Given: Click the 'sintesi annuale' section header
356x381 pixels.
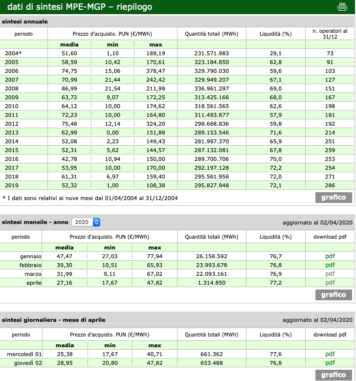Looking at the screenshot, I should click(25, 22).
